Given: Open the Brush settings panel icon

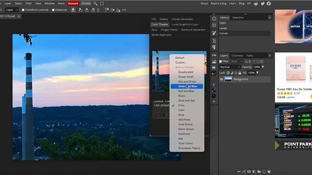Looking at the screenshot, I should [x=214, y=33].
